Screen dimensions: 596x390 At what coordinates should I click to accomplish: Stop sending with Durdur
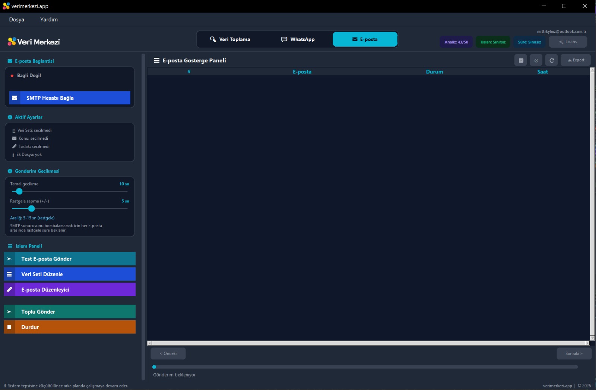70,327
